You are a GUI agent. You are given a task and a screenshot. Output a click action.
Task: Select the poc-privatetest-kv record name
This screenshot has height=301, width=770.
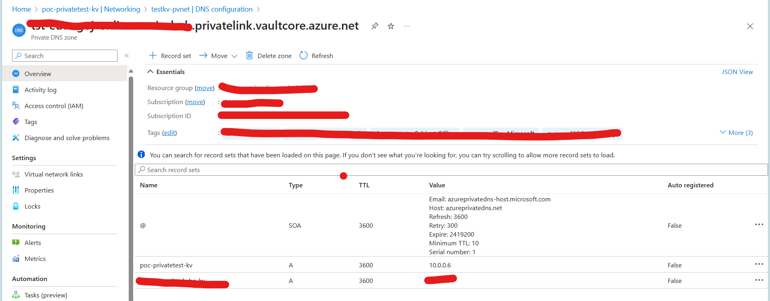coord(166,265)
